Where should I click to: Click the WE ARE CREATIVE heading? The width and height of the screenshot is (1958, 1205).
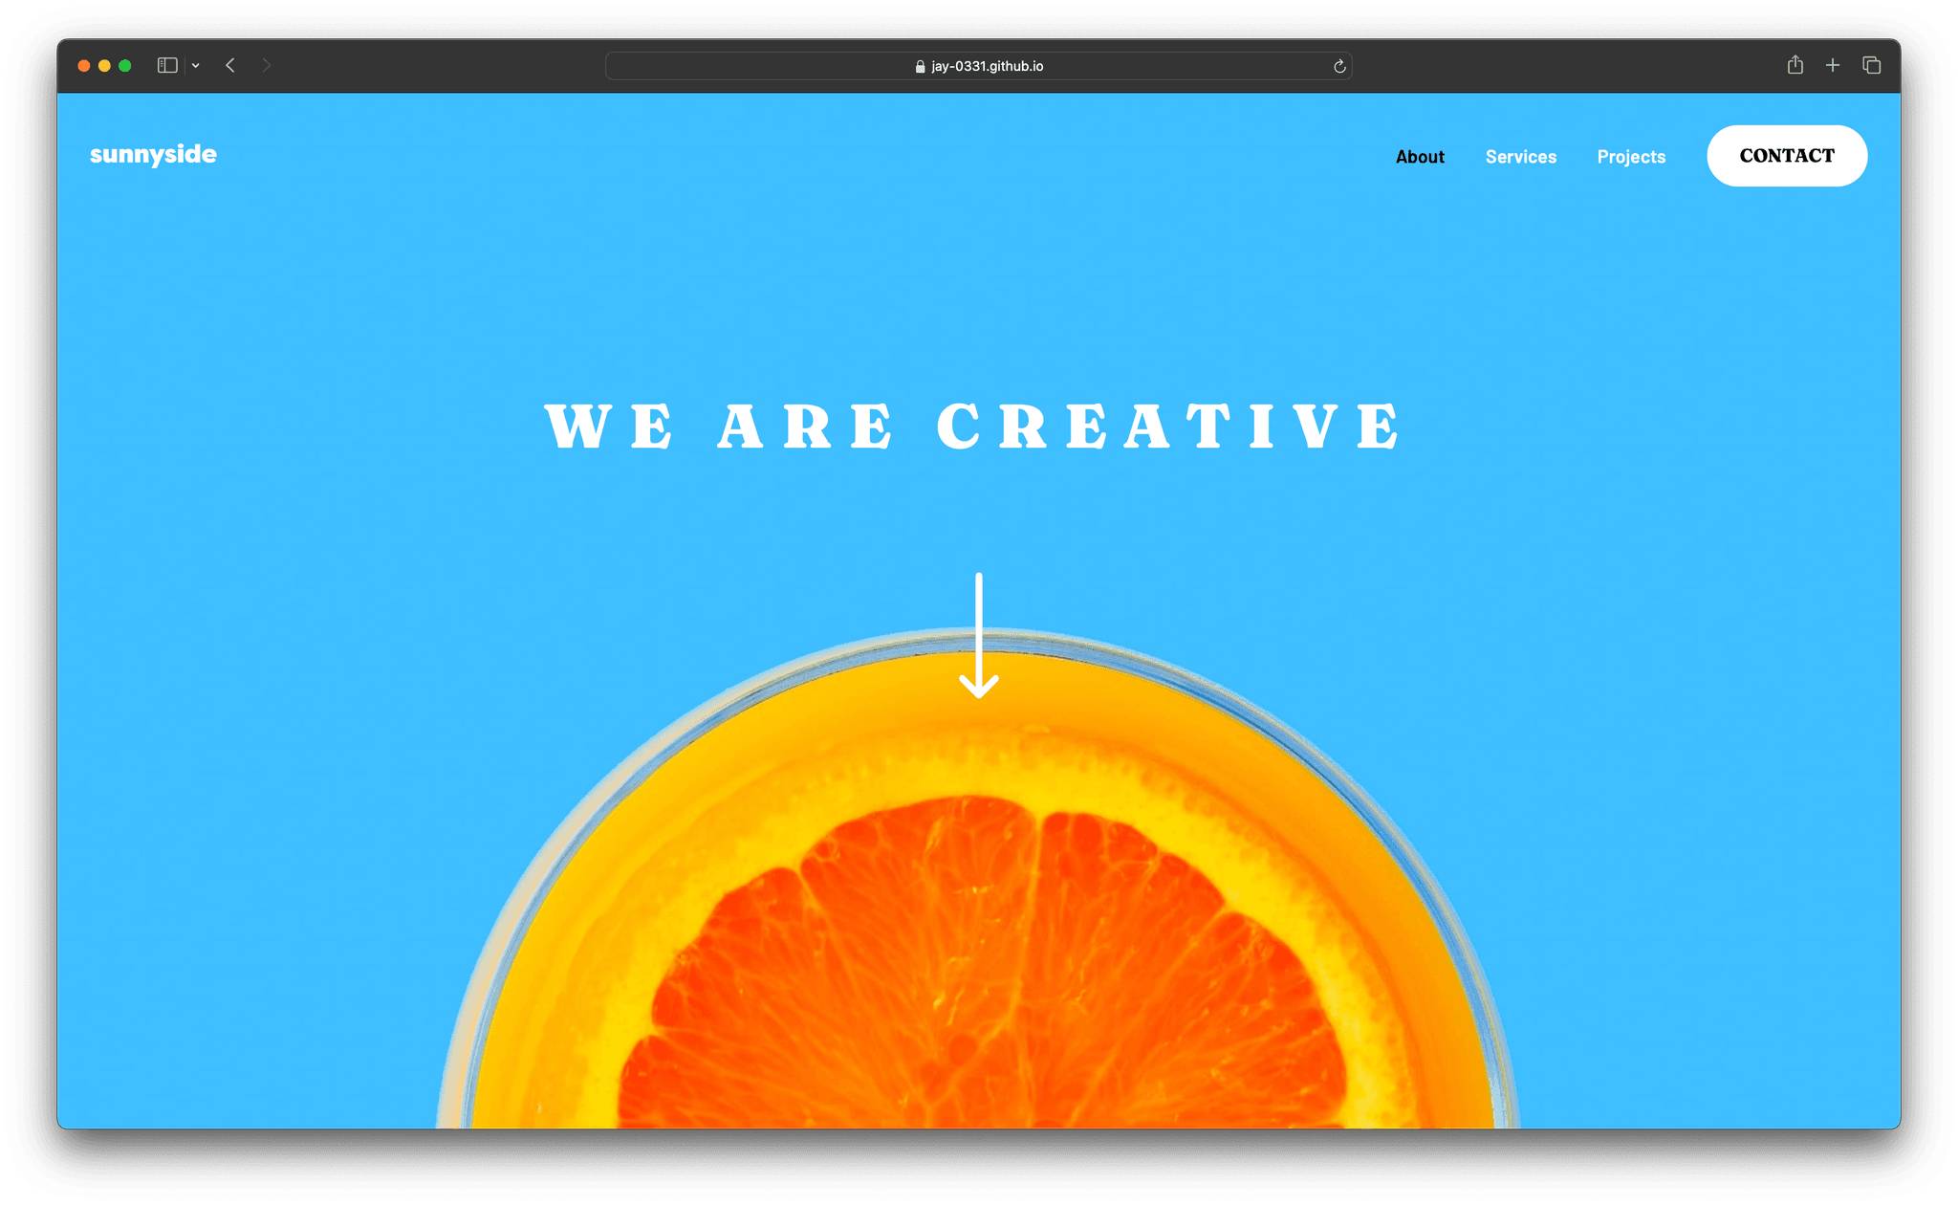coord(975,427)
